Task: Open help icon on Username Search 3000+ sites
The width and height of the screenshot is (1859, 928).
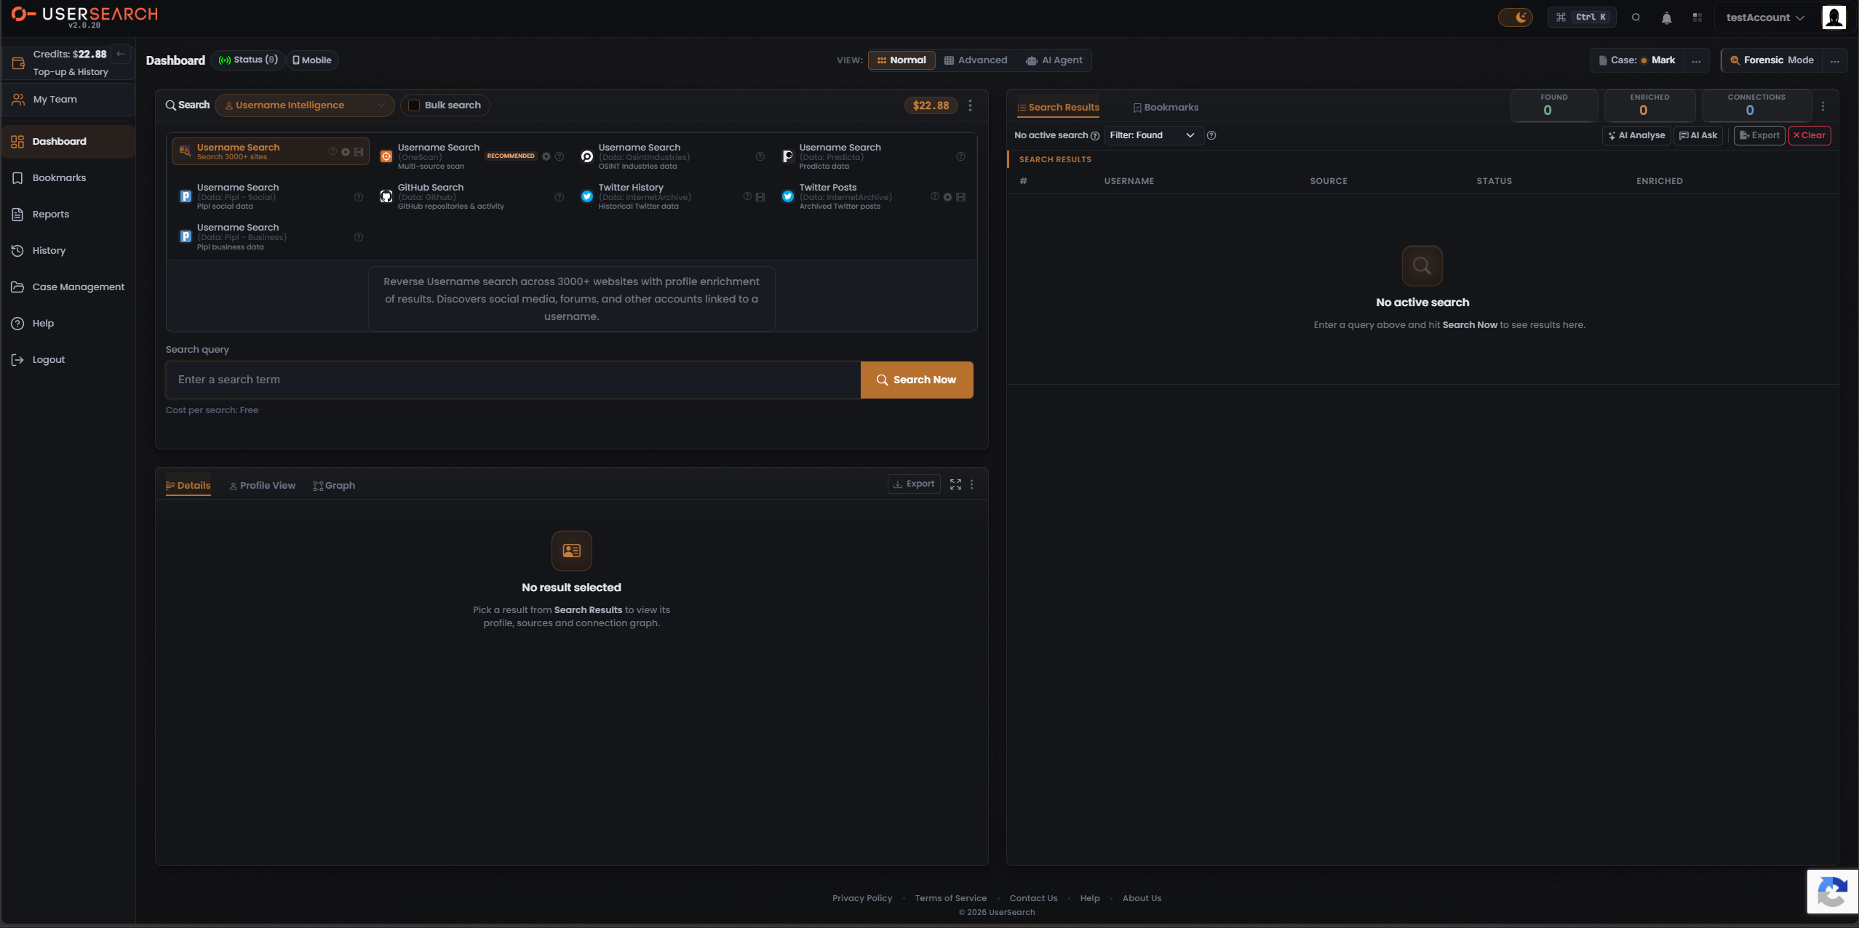Action: 333,152
